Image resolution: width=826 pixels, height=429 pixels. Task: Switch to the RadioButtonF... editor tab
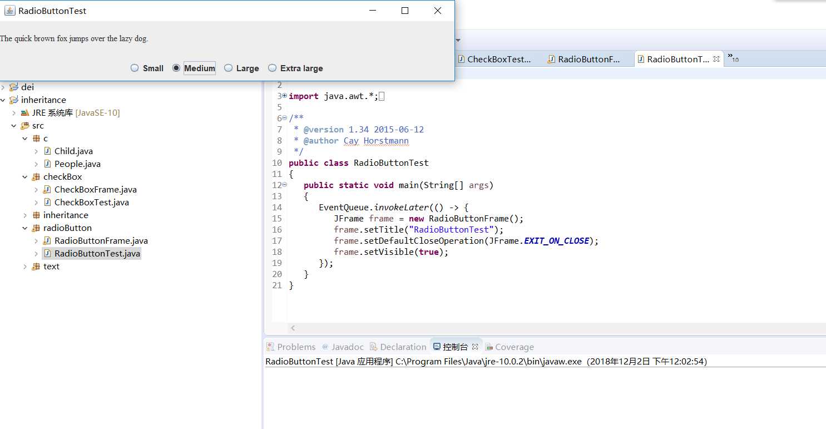coord(585,59)
